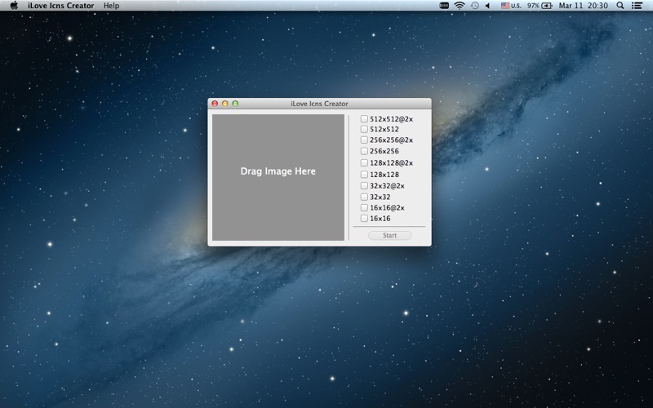Viewport: 653px width, 408px height.
Task: Check the Wi-Fi status icon
Action: 460,6
